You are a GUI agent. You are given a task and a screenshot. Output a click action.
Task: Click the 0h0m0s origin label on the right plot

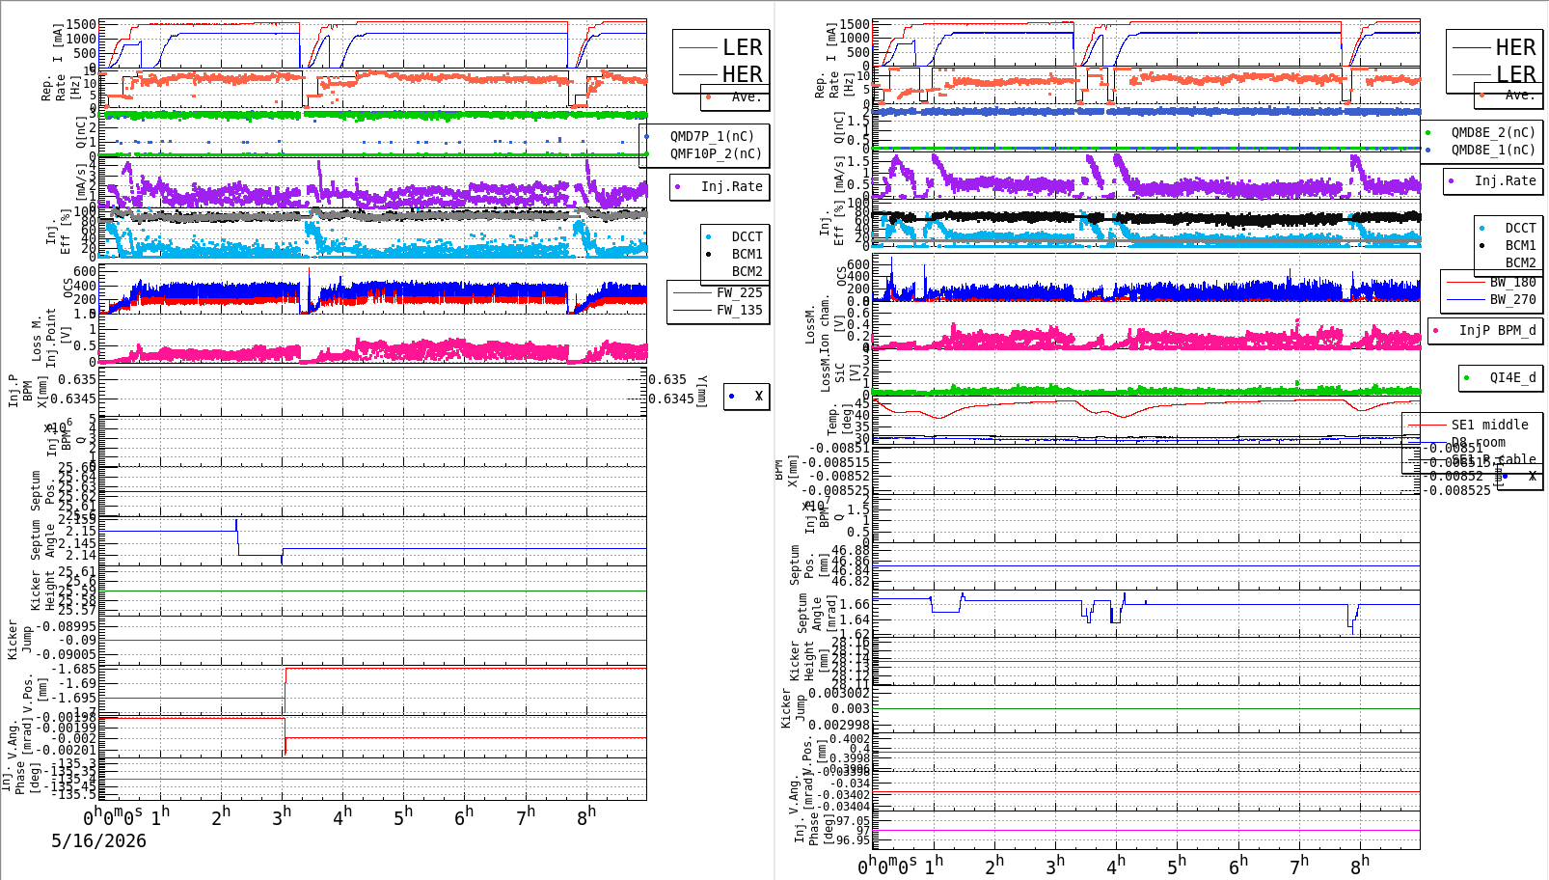pyautogui.click(x=887, y=866)
